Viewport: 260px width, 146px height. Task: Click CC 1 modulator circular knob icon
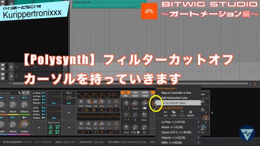pyautogui.click(x=69, y=98)
